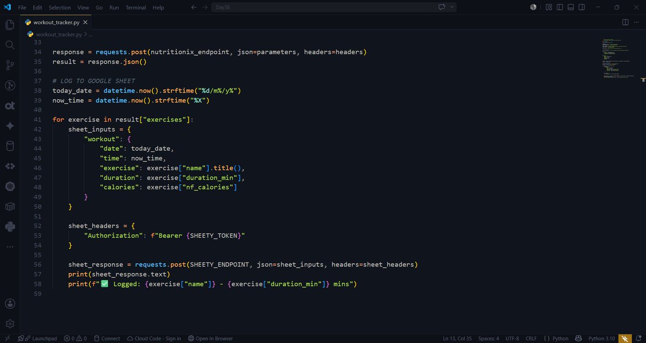Open the Terminal menu
Image resolution: width=646 pixels, height=343 pixels.
[x=136, y=8]
